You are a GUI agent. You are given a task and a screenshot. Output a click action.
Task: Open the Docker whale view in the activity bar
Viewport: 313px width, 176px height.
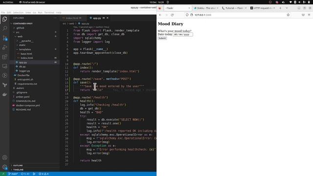point(4,94)
